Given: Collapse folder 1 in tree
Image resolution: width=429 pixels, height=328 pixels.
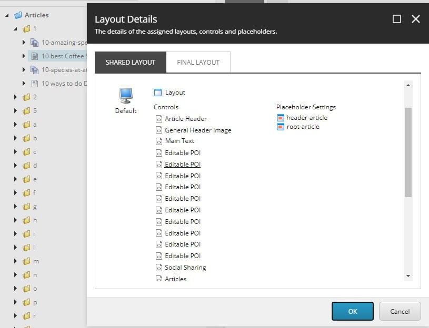Looking at the screenshot, I should pyautogui.click(x=15, y=29).
